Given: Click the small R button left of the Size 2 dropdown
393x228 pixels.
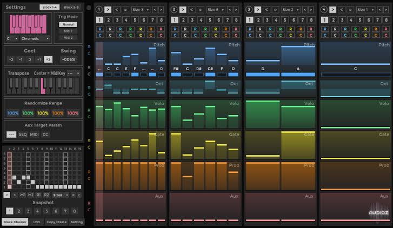Looking at the screenshot, I should click(x=275, y=10).
